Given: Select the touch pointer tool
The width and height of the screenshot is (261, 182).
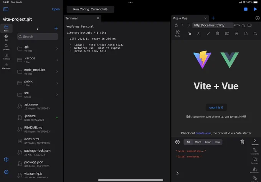Looking at the screenshot, I should click(x=190, y=34).
